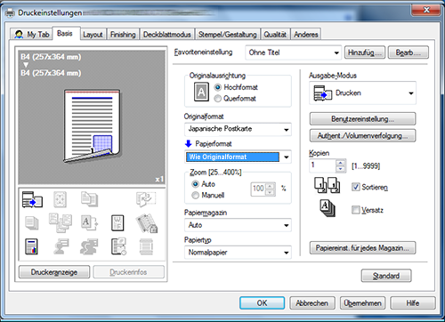Click the person icon on My Tab

pos(19,35)
